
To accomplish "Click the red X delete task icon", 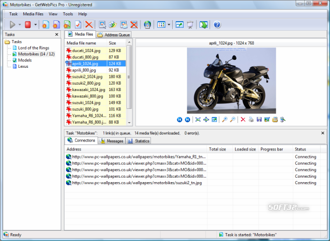I will coord(89,25).
